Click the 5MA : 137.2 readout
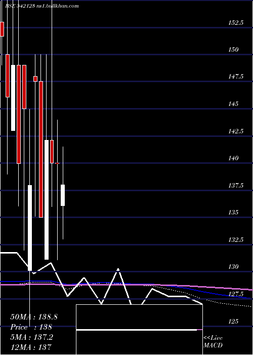The image size is (253, 355). (31, 337)
